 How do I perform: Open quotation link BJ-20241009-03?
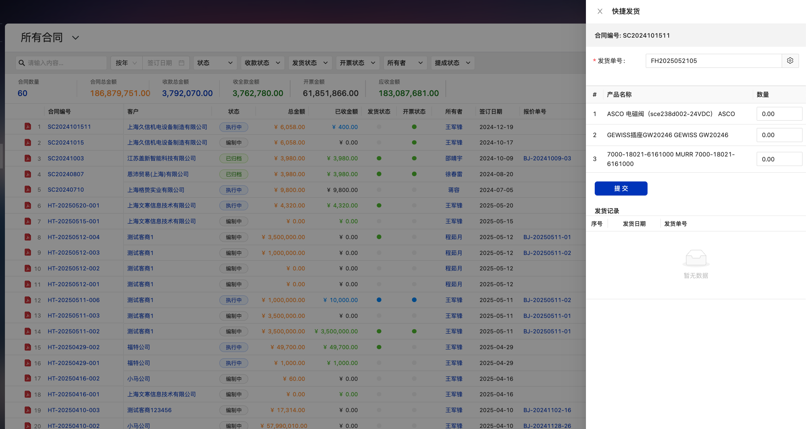click(547, 158)
